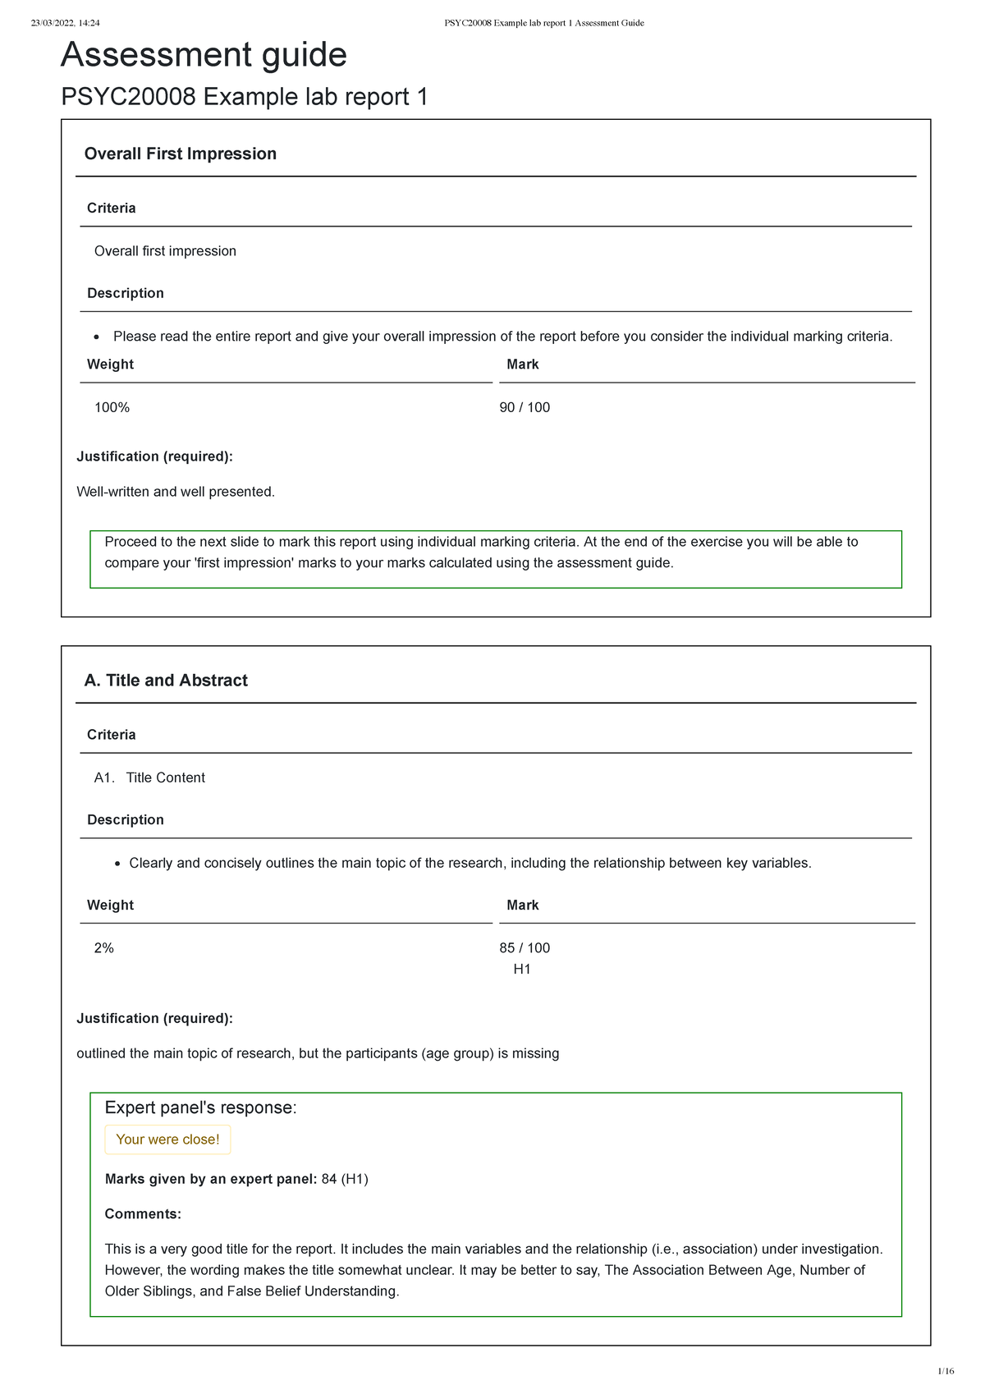Click the 'A1. Title Content' criteria item
Screen dimensions: 985x1394
coord(149,777)
